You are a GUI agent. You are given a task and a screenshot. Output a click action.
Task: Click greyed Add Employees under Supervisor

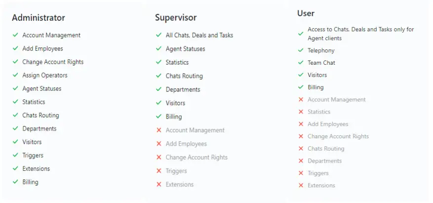pos(186,144)
